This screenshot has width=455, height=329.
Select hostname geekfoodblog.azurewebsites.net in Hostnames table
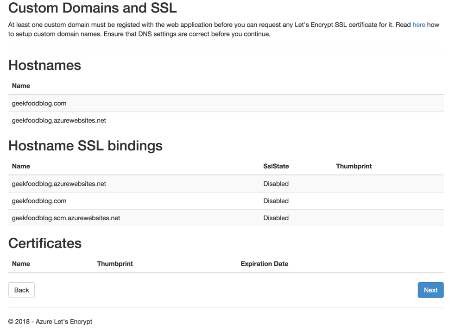coord(59,120)
